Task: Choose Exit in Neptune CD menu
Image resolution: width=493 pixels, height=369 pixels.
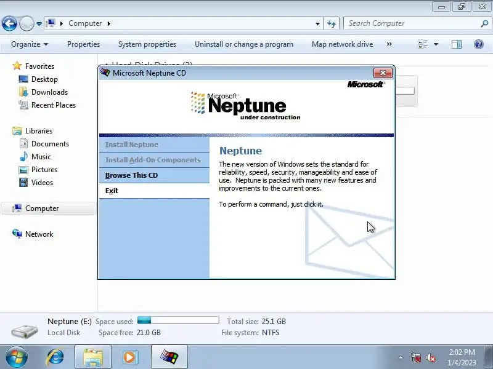Action: coord(154,191)
